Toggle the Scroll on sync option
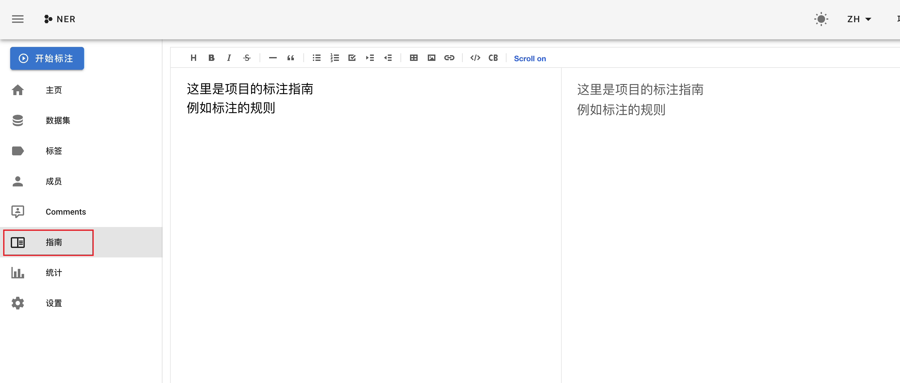This screenshot has width=900, height=383. coord(530,59)
